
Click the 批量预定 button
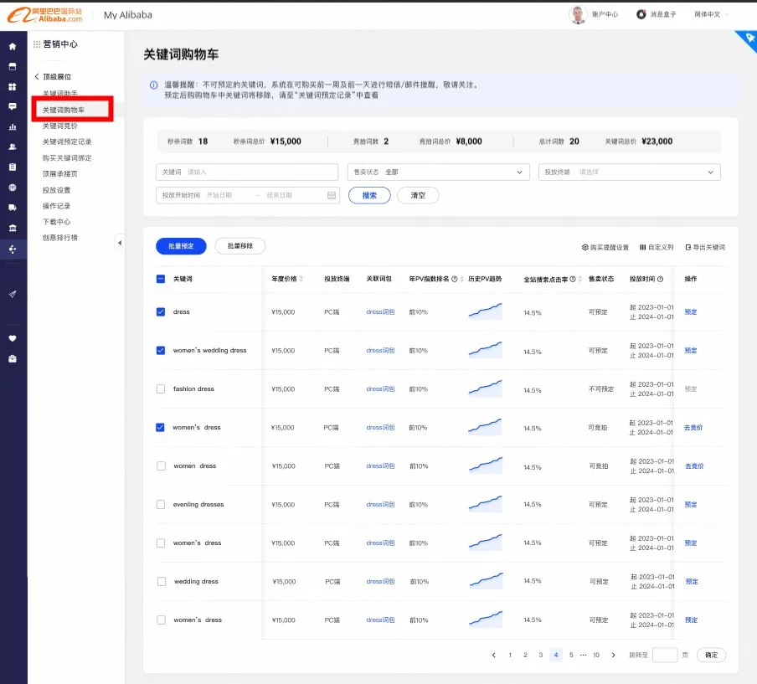181,246
